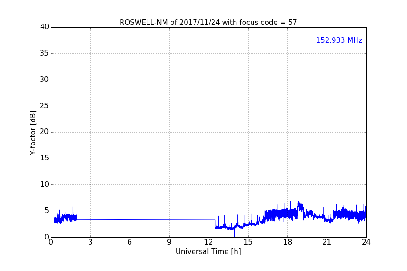
Task: Click the downward spike to zero near 14 h
Action: [235, 232]
